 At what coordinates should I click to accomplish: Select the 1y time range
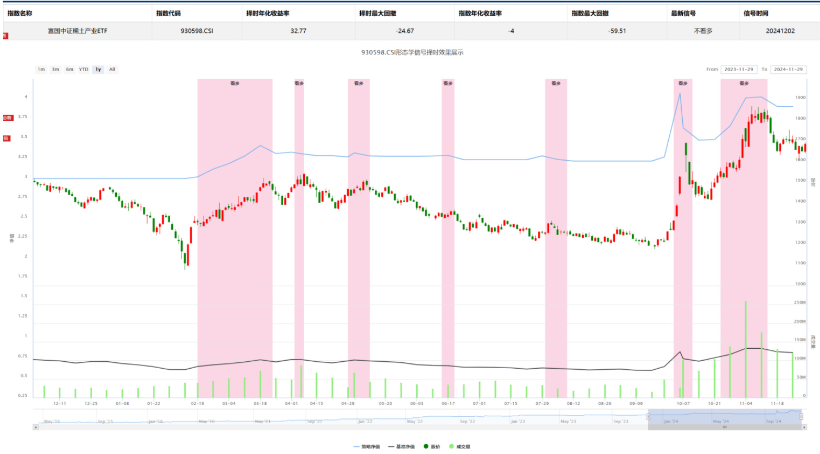click(98, 69)
